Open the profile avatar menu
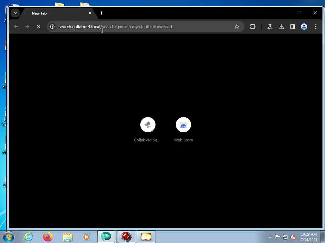The width and height of the screenshot is (325, 243). pyautogui.click(x=304, y=27)
